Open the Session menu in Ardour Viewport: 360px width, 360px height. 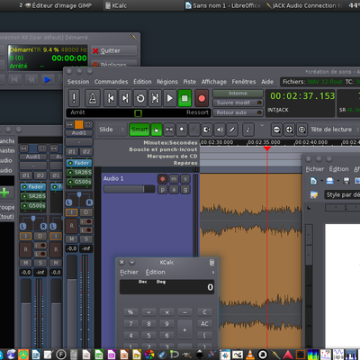[78, 82]
